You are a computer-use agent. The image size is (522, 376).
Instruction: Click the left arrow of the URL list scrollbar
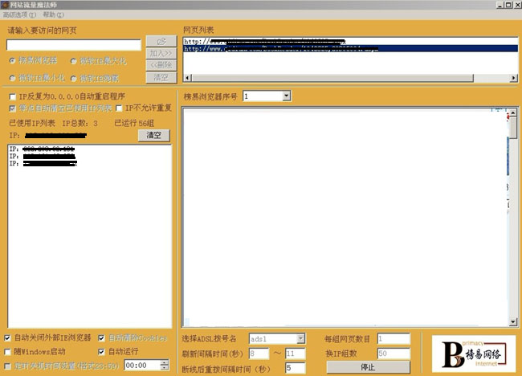(x=187, y=78)
